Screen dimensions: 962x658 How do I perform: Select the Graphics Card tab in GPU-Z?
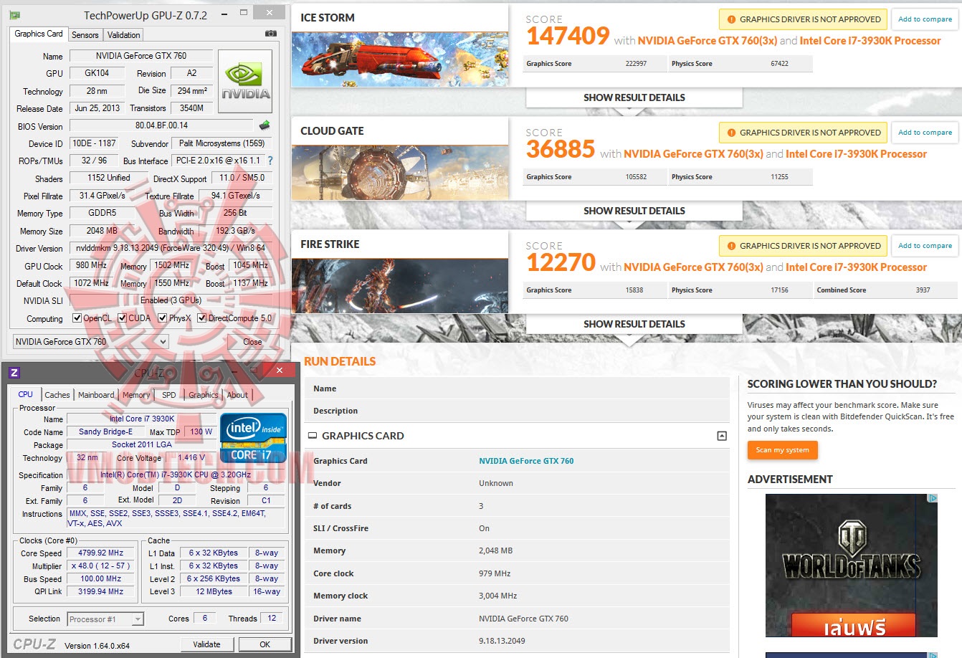(x=39, y=34)
